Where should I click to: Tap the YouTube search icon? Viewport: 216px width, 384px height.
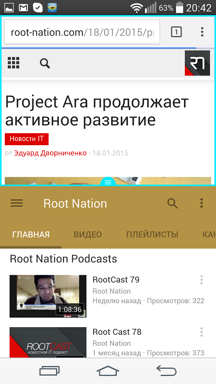[172, 203]
